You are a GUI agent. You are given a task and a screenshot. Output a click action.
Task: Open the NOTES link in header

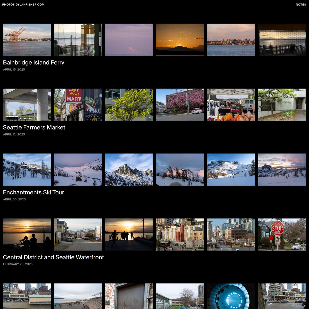pyautogui.click(x=301, y=5)
